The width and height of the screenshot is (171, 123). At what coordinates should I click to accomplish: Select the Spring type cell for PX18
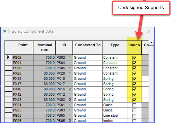(115, 78)
